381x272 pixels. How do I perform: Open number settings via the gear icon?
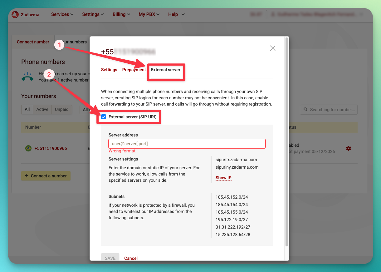349,149
